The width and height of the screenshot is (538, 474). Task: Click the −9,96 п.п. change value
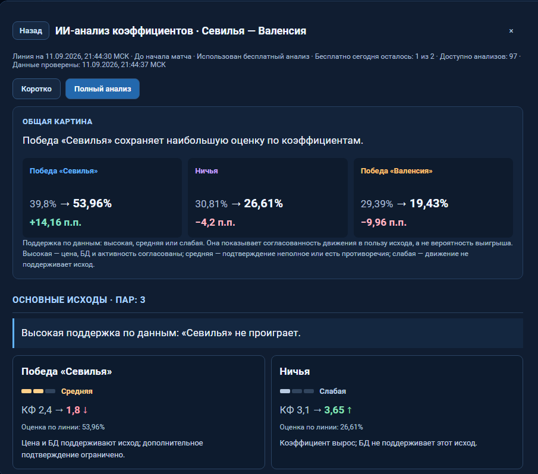tap(383, 222)
